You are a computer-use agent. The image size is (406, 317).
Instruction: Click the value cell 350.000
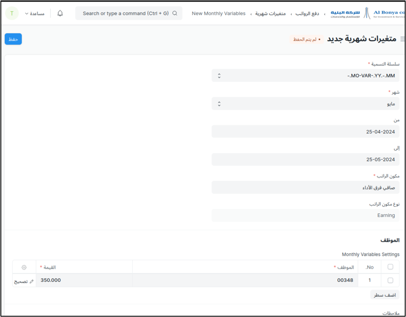tap(84, 280)
